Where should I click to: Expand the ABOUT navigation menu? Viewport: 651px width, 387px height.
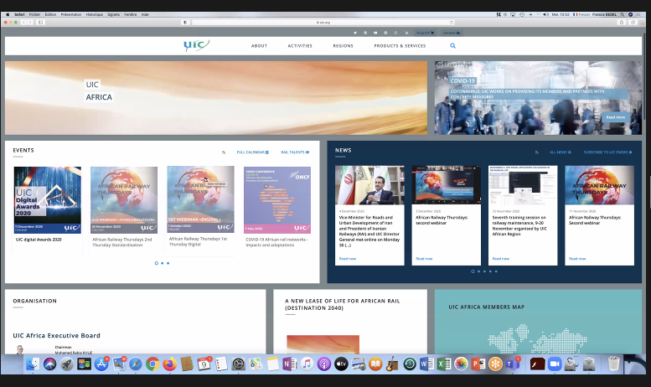pyautogui.click(x=260, y=46)
